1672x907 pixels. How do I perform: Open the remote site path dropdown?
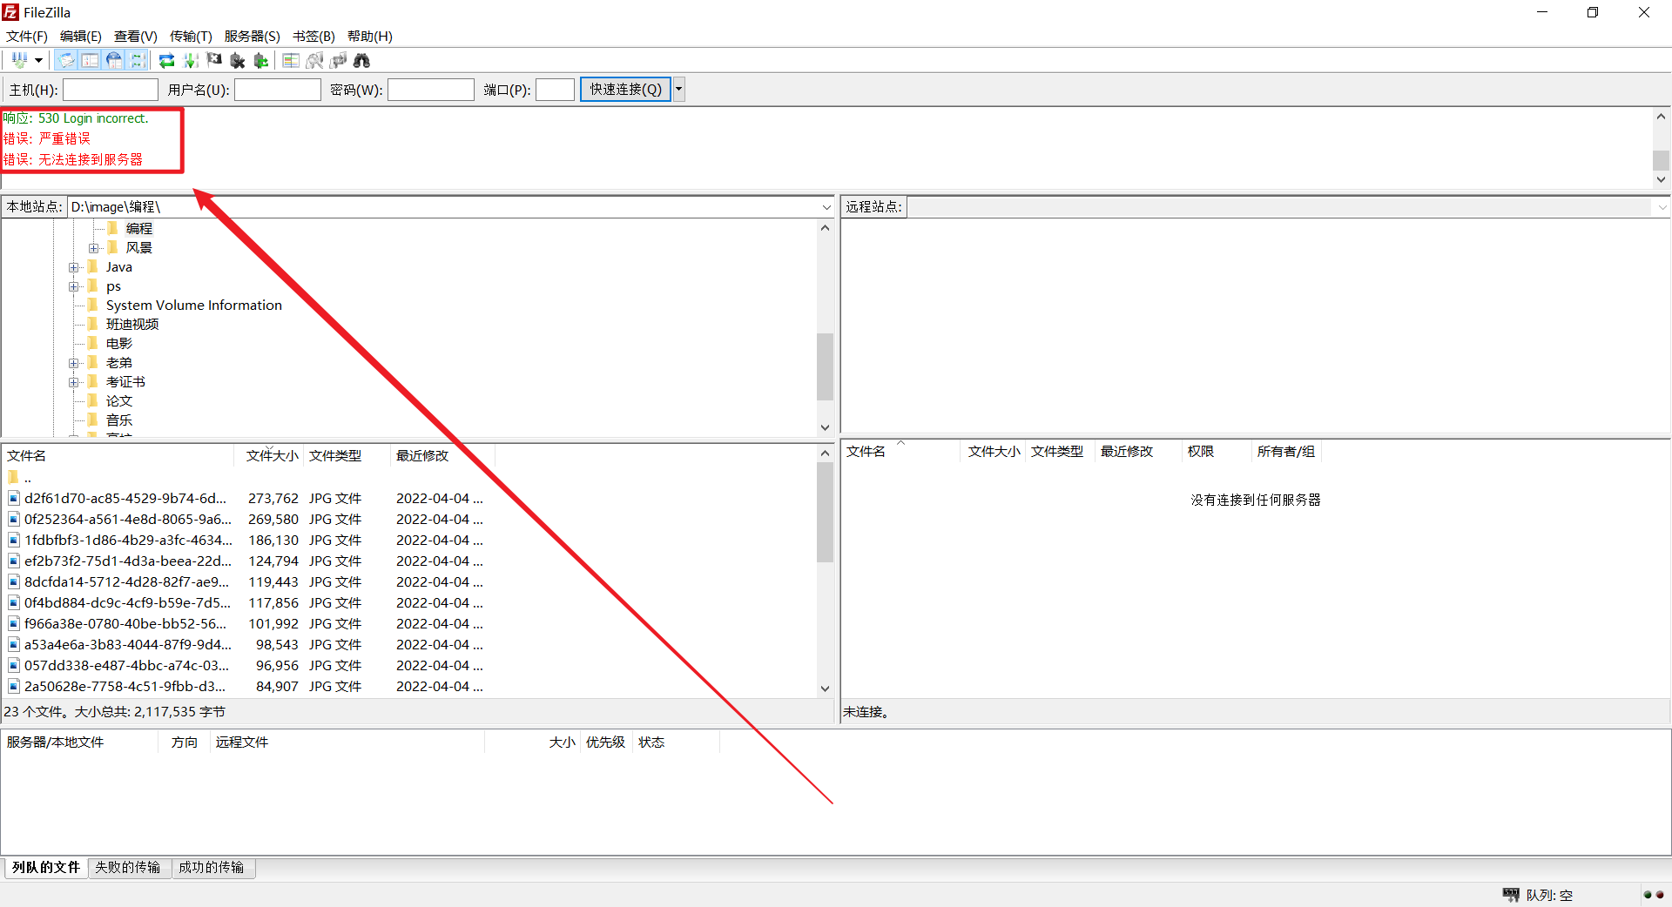click(1662, 207)
